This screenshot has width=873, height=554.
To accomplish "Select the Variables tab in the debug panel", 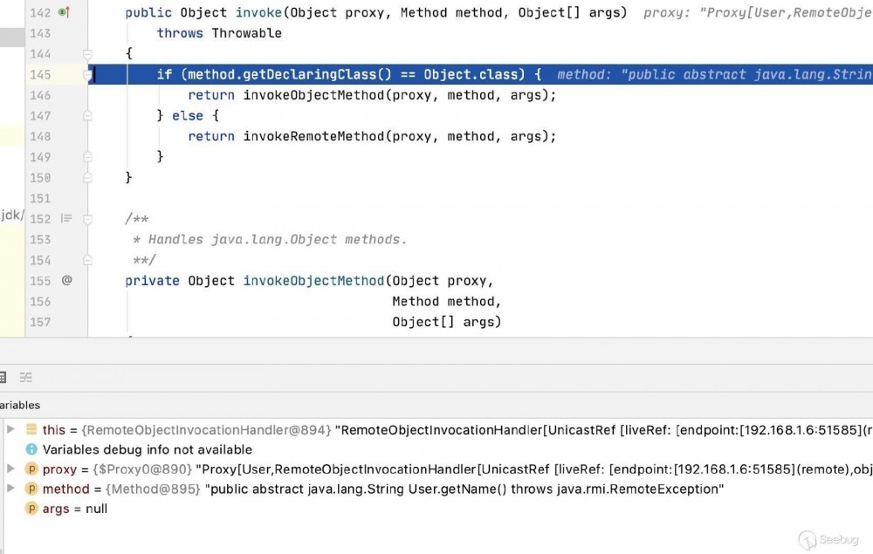I will point(20,405).
